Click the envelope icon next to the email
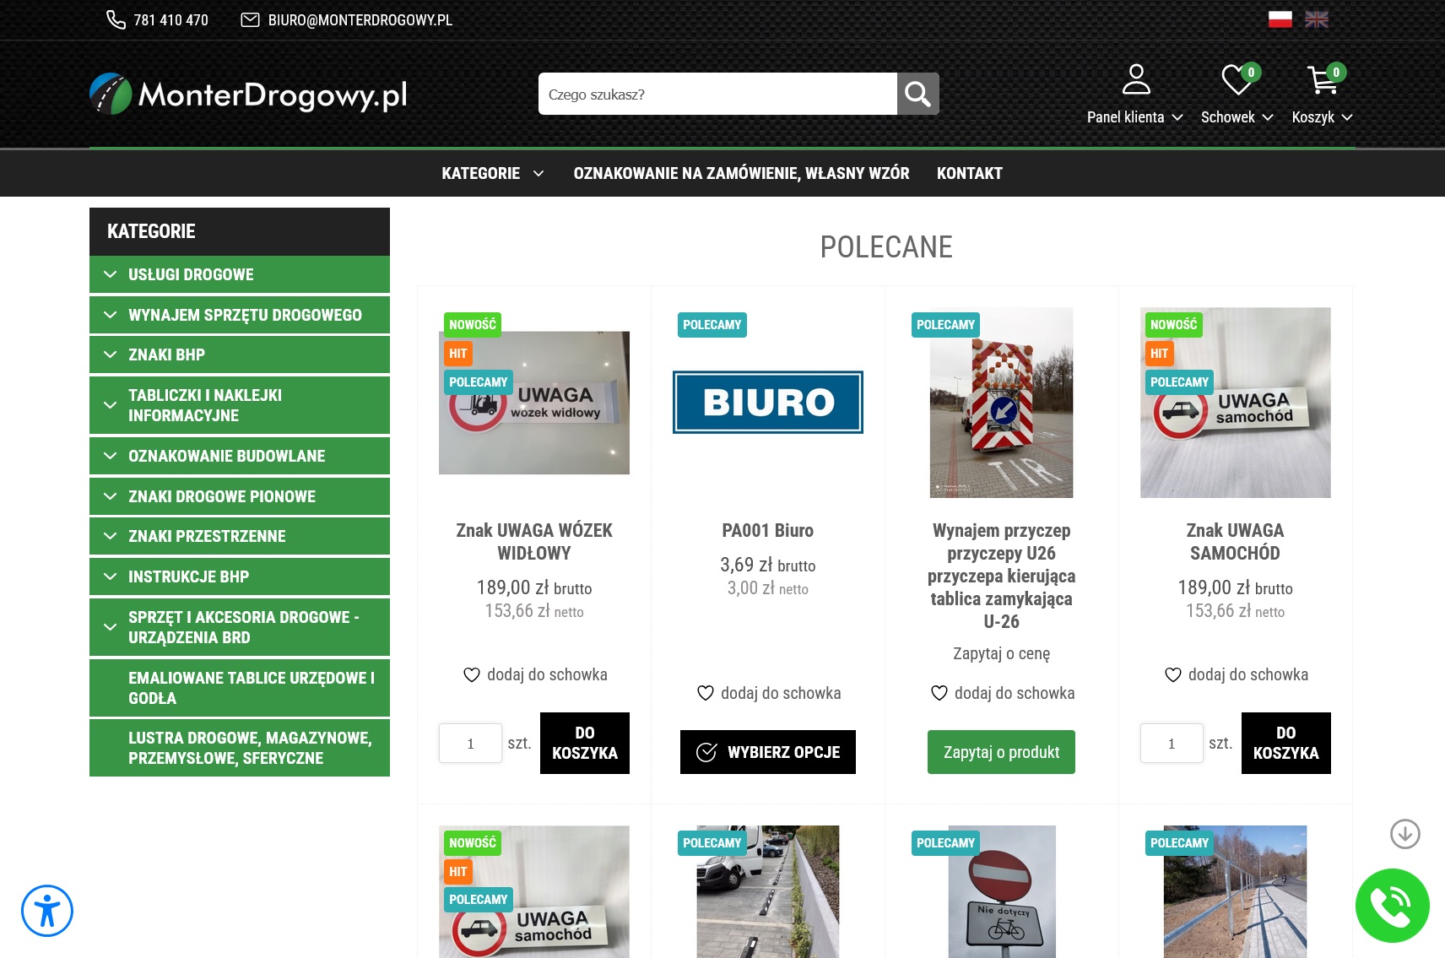The width and height of the screenshot is (1445, 958). pyautogui.click(x=249, y=19)
